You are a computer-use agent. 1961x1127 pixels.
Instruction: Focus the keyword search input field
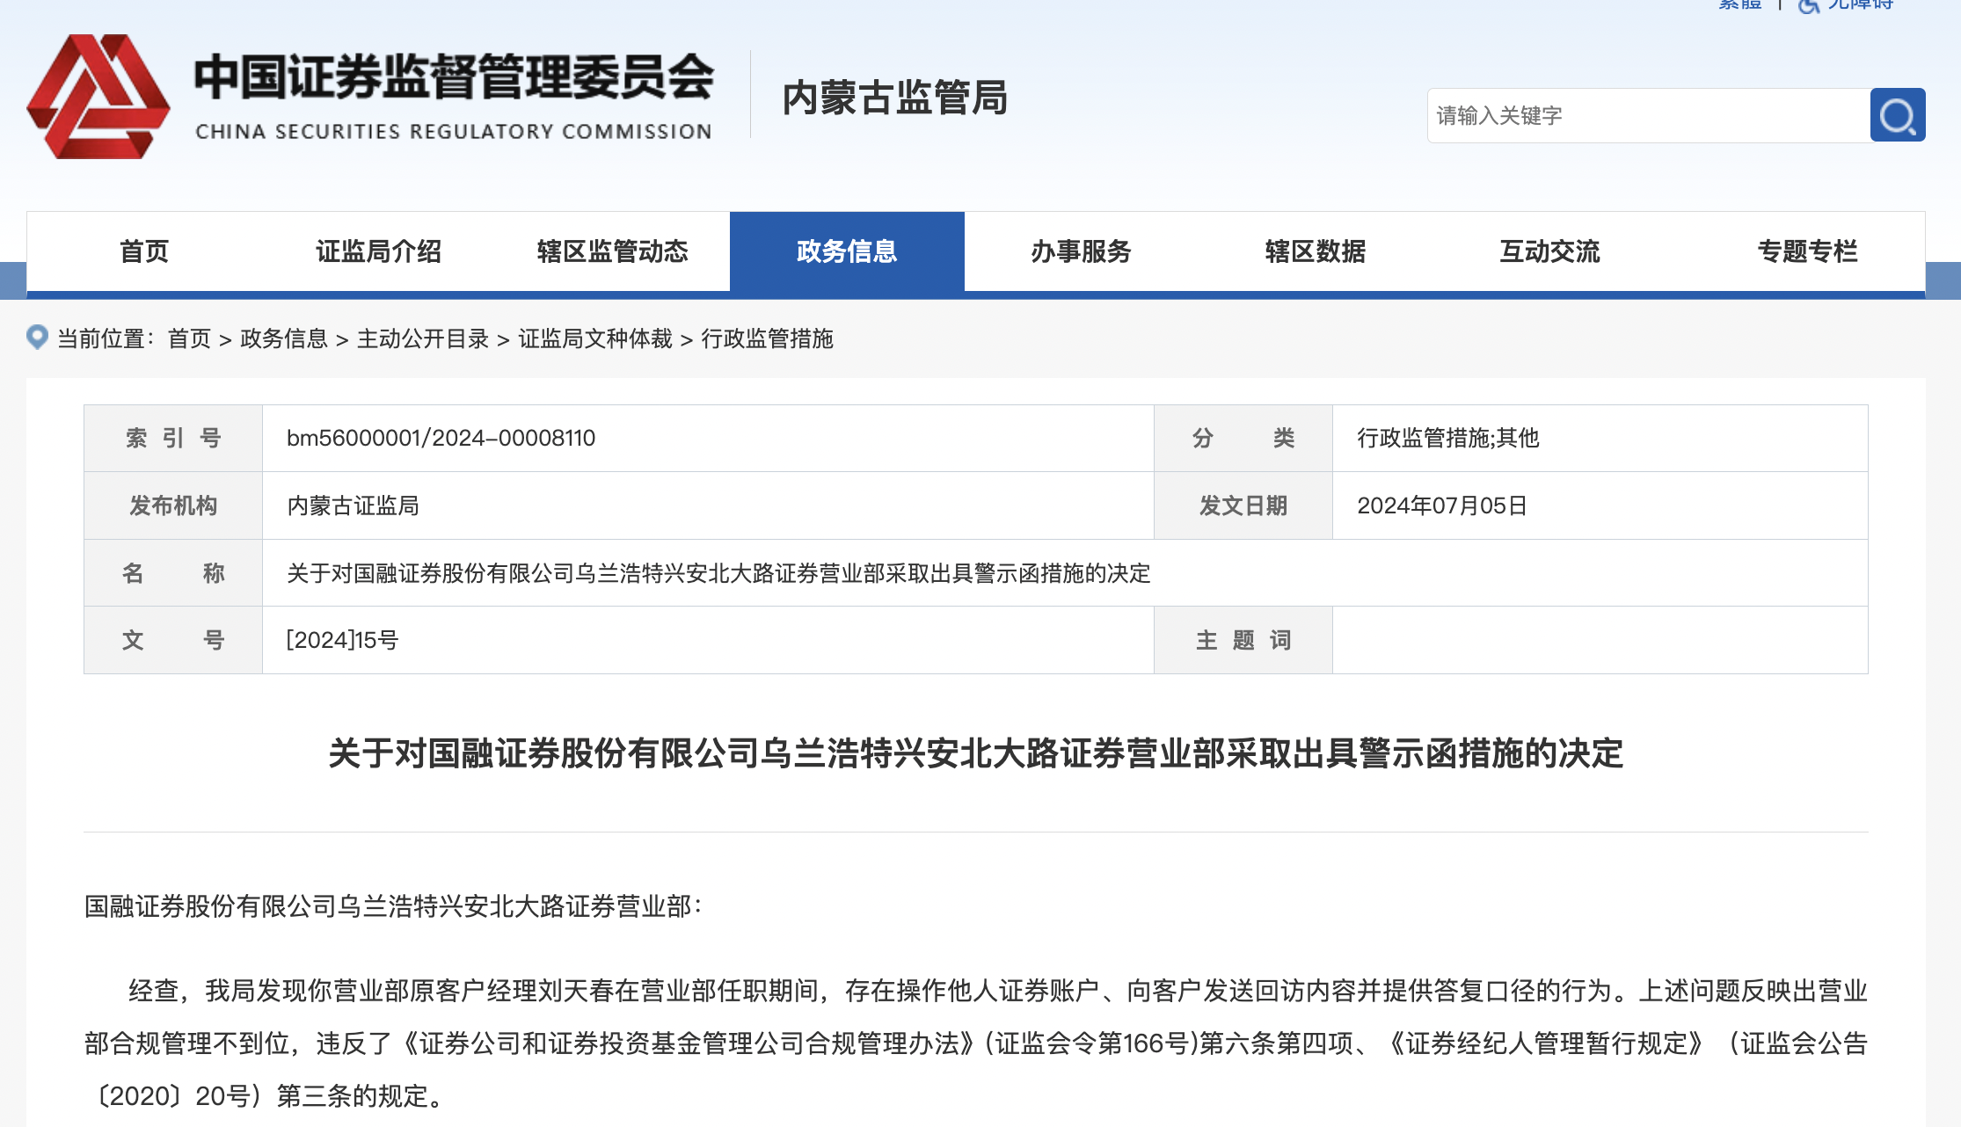point(1649,115)
